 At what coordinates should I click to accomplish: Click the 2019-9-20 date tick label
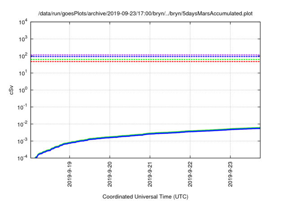[109, 174]
